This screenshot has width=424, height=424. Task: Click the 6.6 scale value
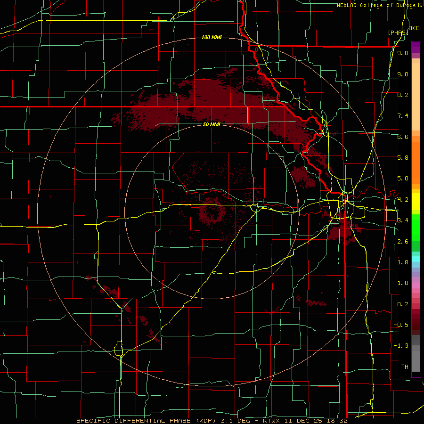403,137
